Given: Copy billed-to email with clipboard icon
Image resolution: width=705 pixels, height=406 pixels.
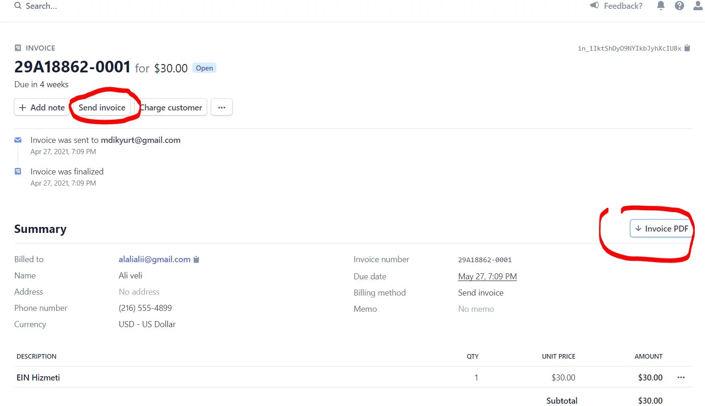Looking at the screenshot, I should 196,260.
